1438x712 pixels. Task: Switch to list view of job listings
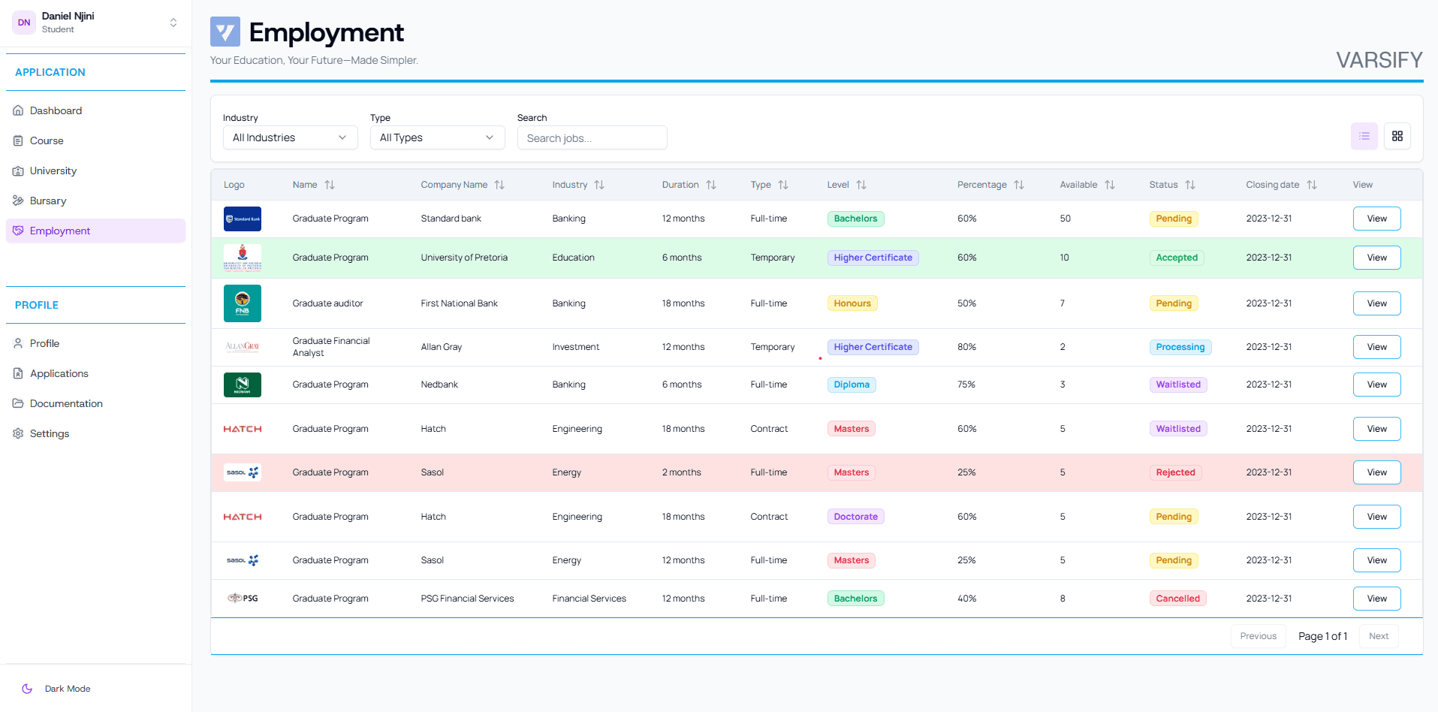point(1364,136)
